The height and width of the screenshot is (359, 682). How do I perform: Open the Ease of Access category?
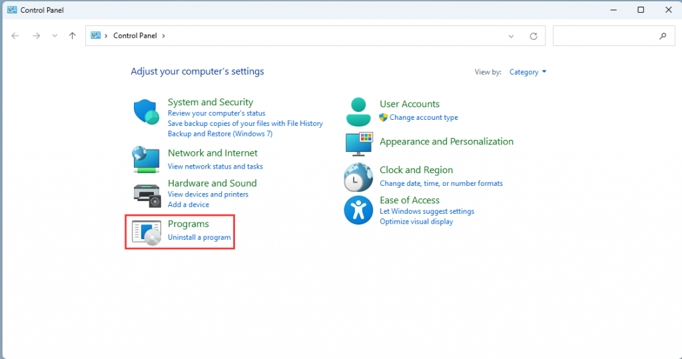(410, 200)
